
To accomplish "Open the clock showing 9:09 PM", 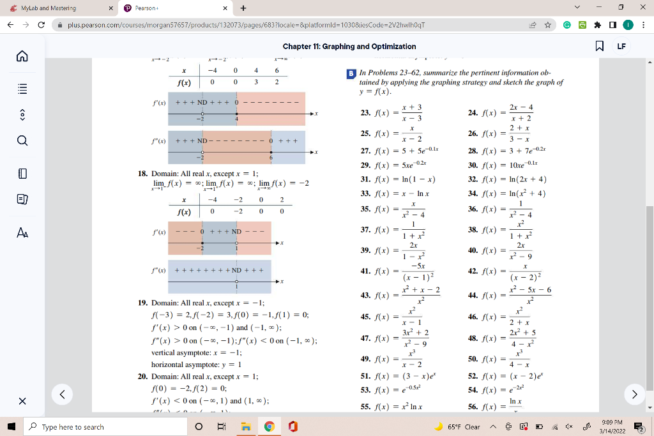I will pyautogui.click(x=612, y=426).
